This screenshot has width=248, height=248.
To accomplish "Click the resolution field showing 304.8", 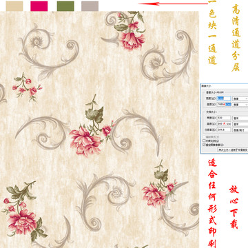I will pyautogui.click(x=224, y=130).
